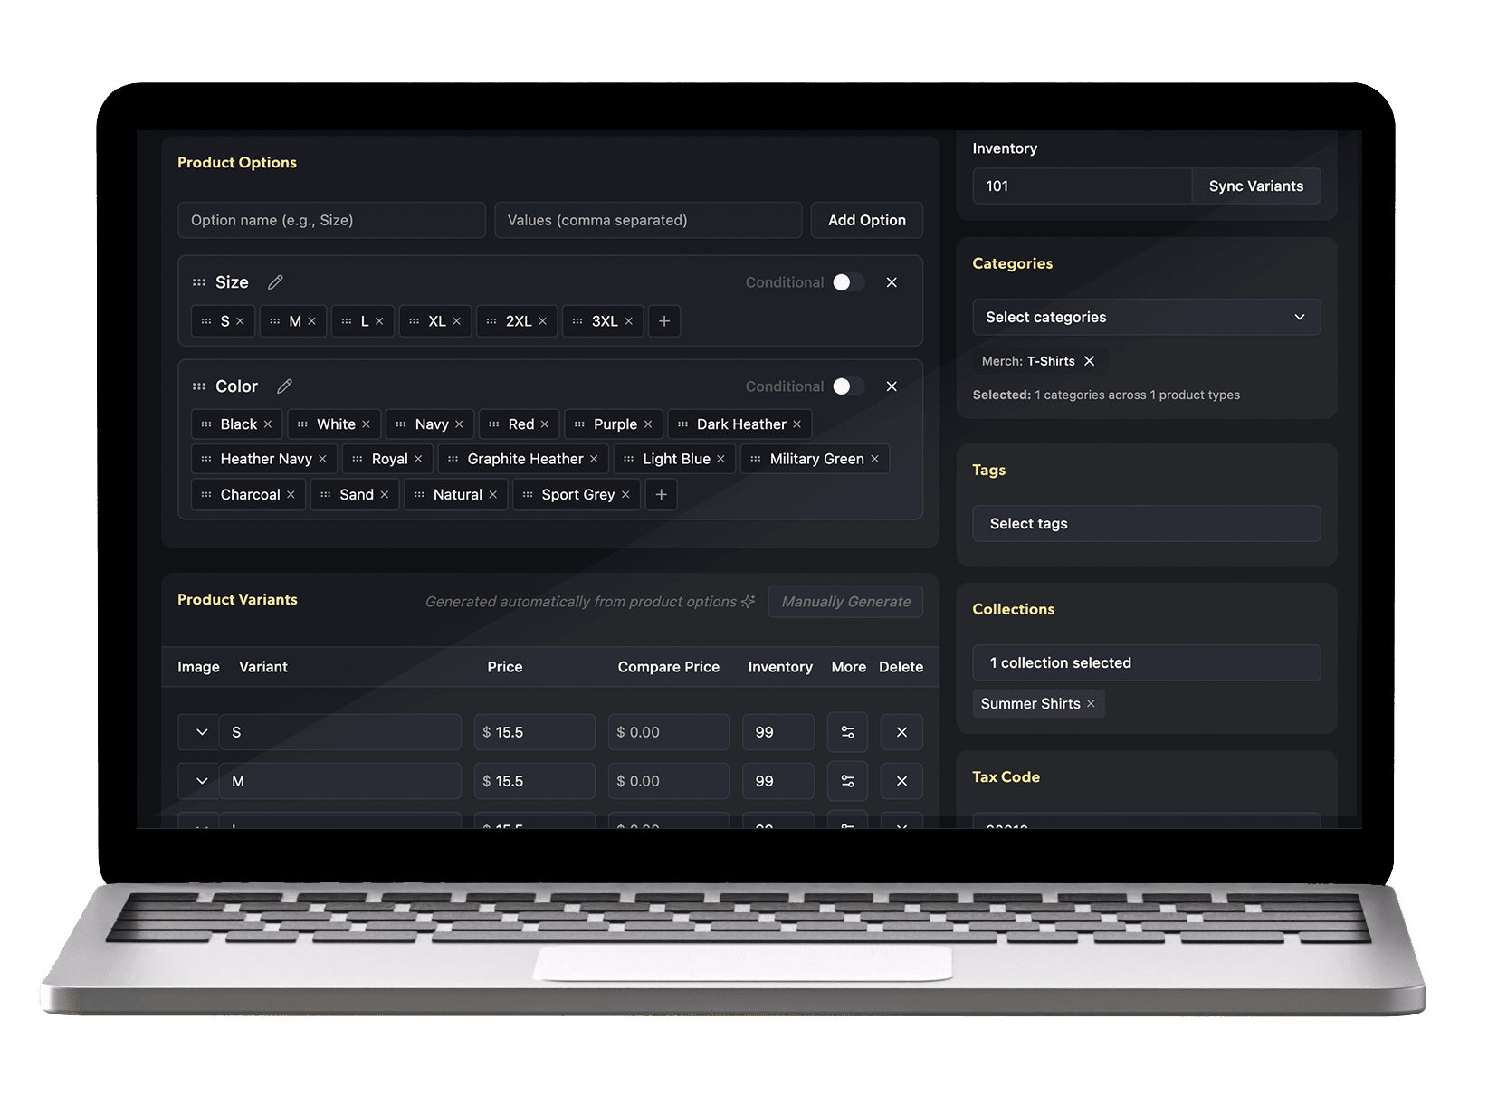Enable the Conditional toggle for Size

tap(849, 281)
